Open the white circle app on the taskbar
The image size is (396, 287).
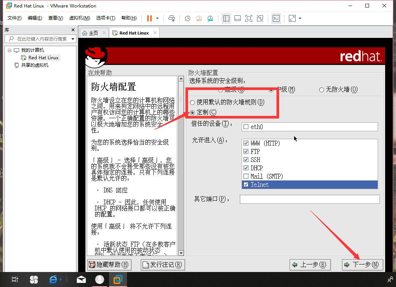coord(100,279)
